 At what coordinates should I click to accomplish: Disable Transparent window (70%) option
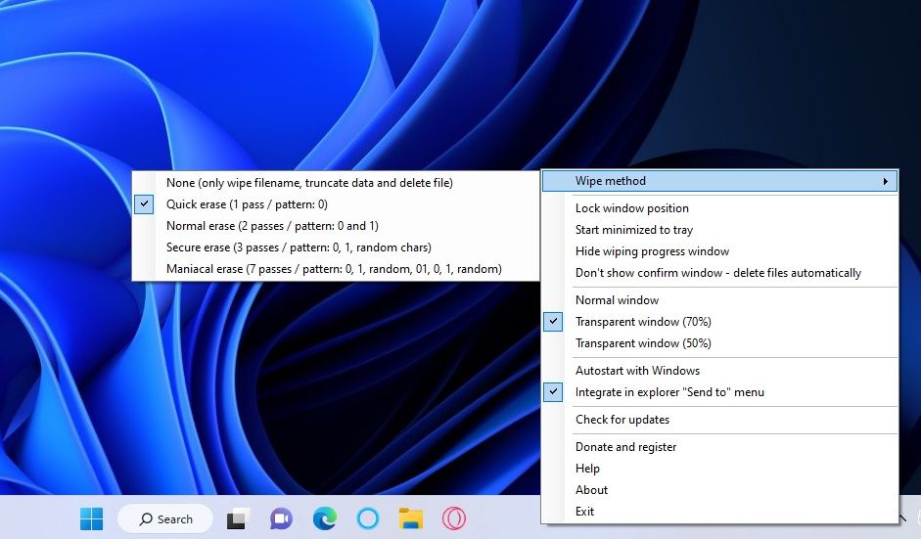click(643, 322)
